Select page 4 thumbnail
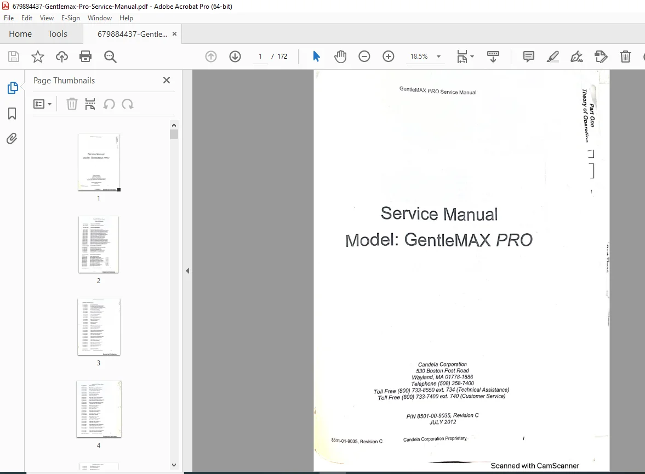This screenshot has height=474, width=645. [99, 409]
